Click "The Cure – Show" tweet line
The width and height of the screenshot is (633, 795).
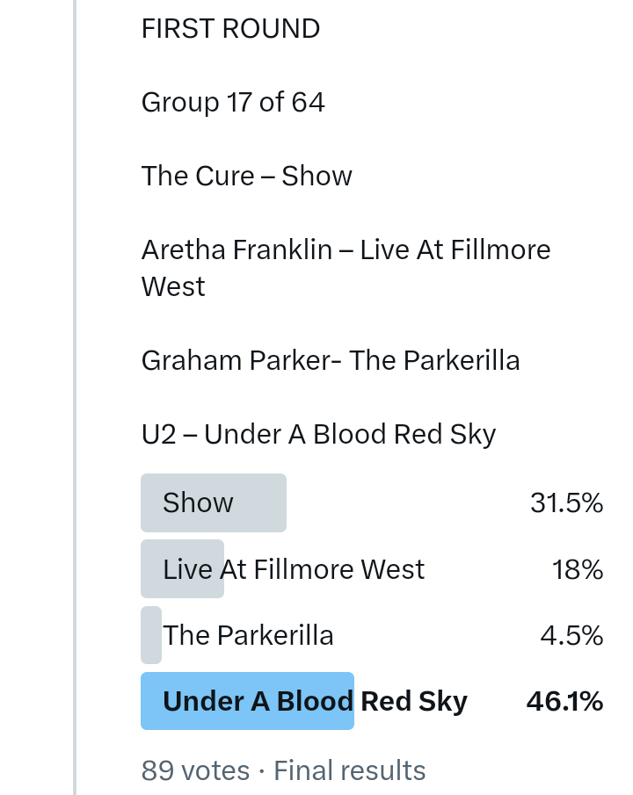(x=246, y=177)
